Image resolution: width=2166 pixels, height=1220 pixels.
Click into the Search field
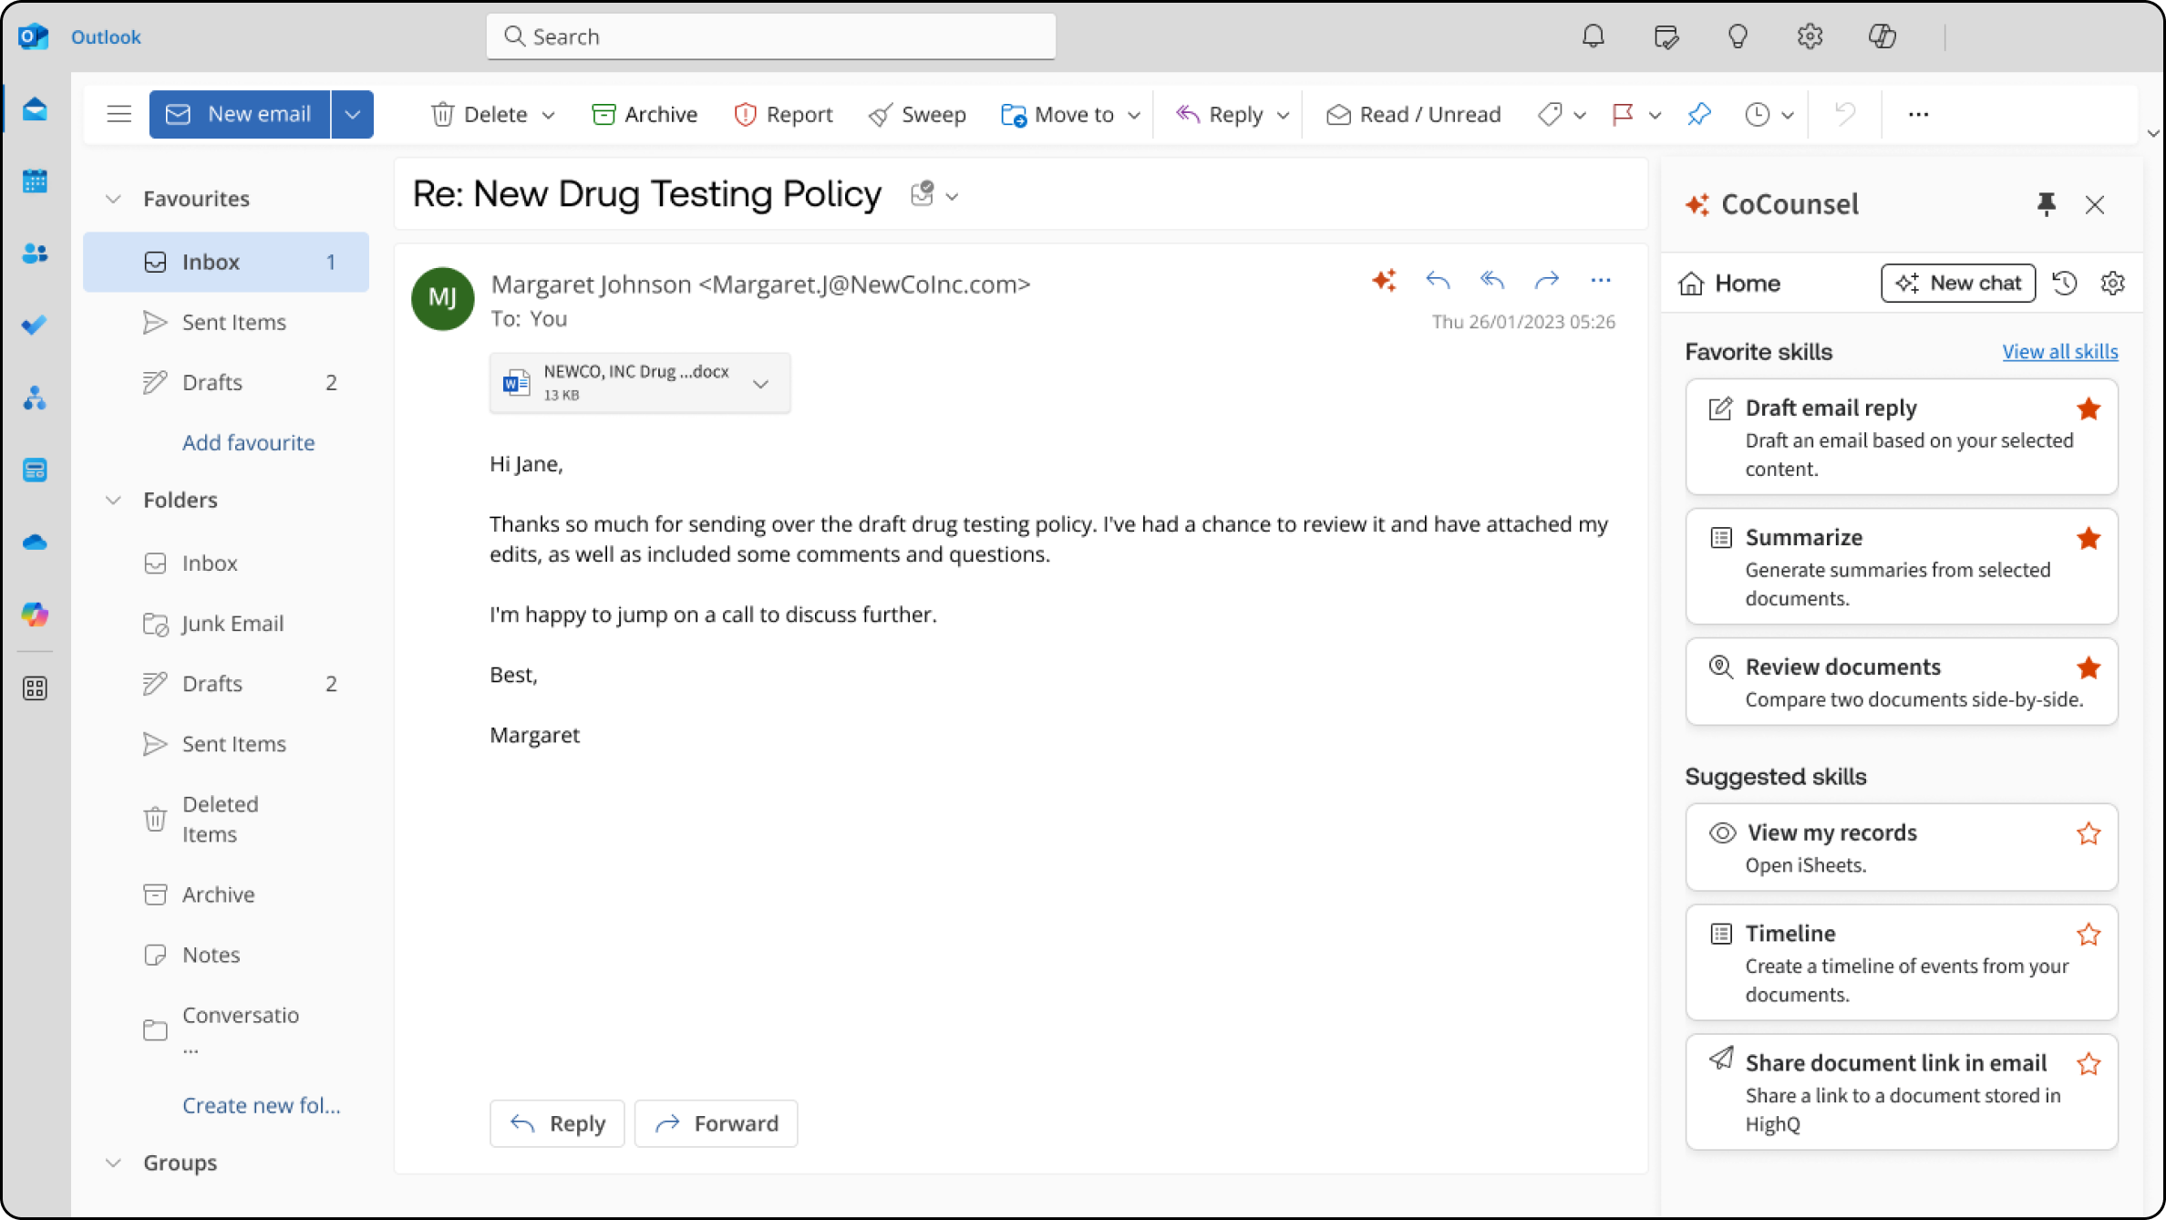(x=771, y=36)
